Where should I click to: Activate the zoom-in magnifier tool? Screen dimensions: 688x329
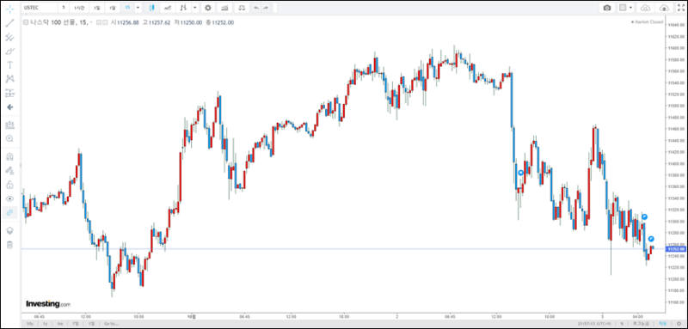click(x=9, y=139)
